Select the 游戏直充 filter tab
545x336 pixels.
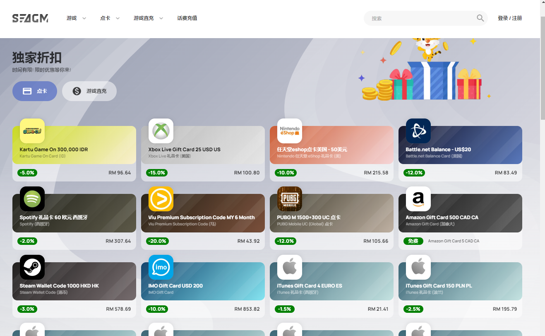point(89,91)
